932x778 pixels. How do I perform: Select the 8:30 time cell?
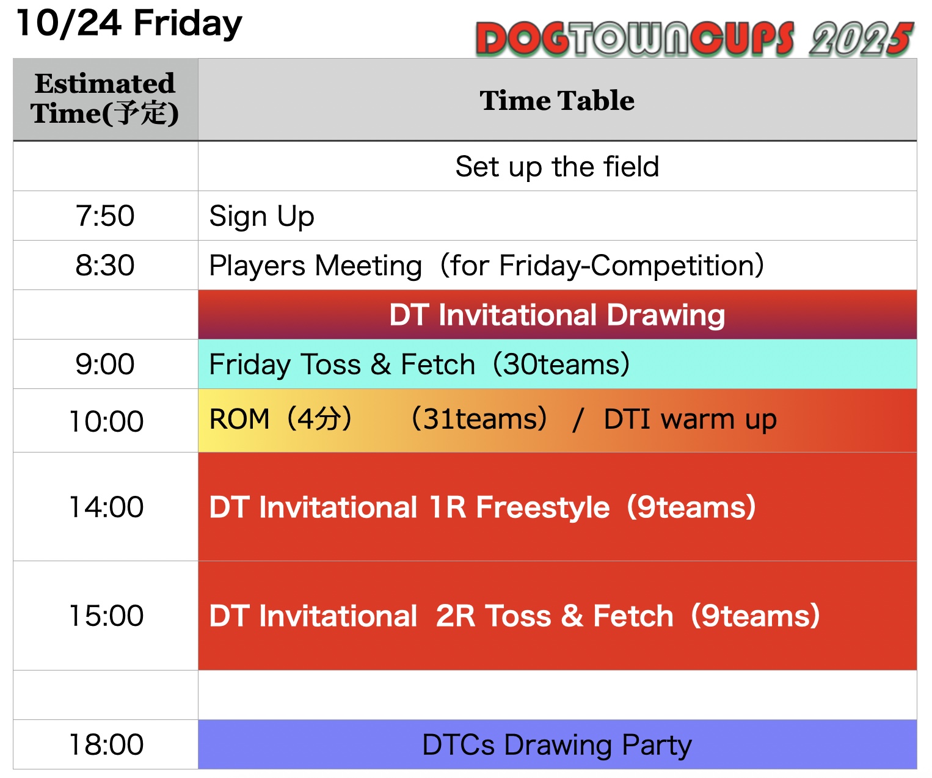click(x=105, y=266)
